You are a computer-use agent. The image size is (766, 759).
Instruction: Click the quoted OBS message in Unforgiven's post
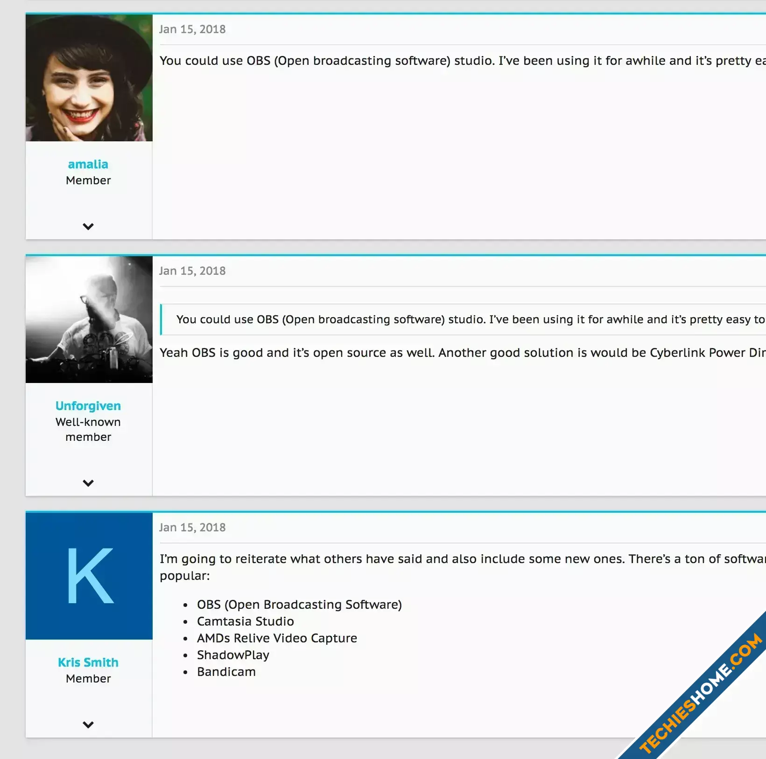point(463,320)
